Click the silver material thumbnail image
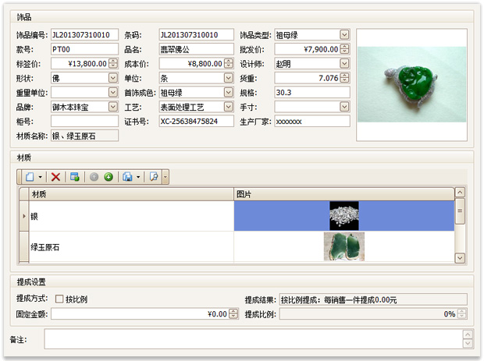This screenshot has height=361, width=484. [x=344, y=216]
